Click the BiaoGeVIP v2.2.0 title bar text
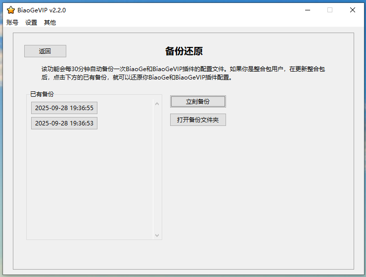Screen dimensions: 366x277 tap(42, 10)
